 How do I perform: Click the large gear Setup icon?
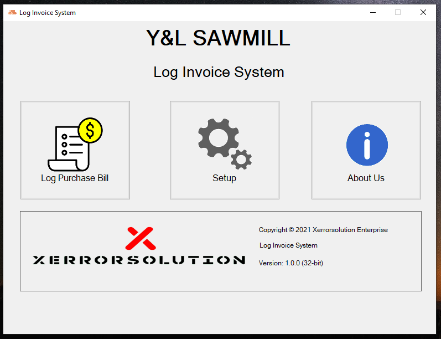point(218,138)
